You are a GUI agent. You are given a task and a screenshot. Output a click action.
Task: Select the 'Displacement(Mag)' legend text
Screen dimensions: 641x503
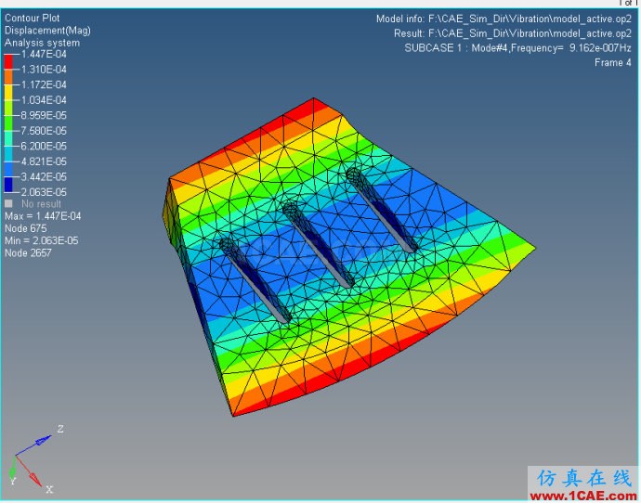click(x=47, y=31)
